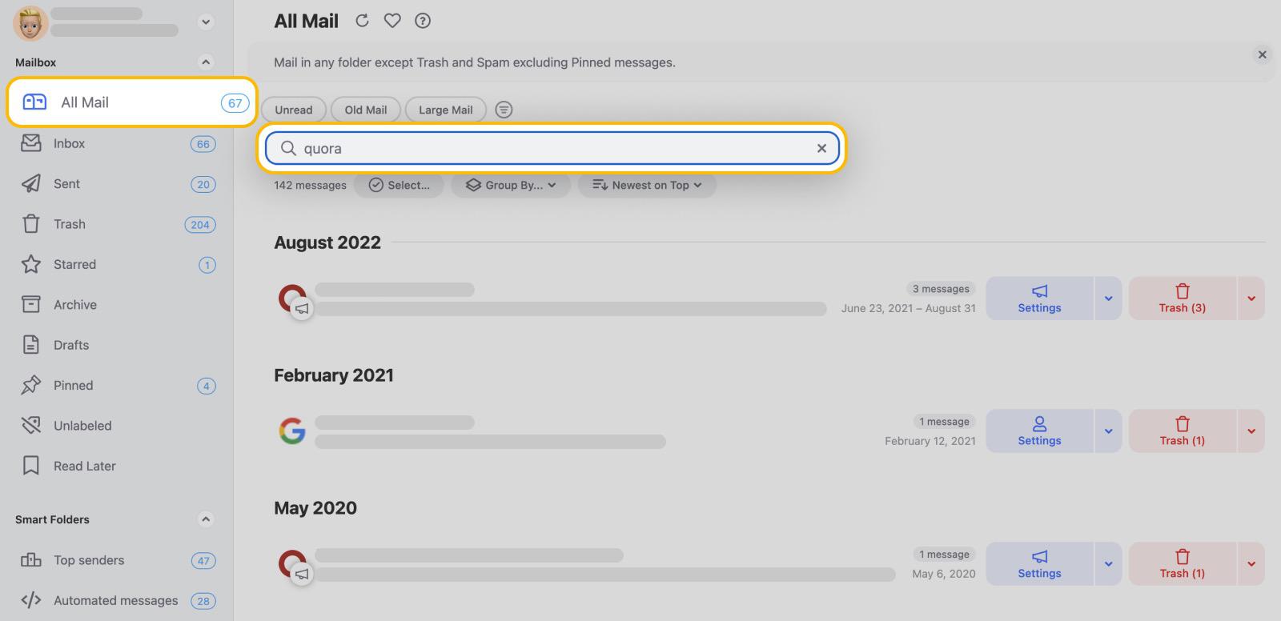The width and height of the screenshot is (1281, 621).
Task: Open the help question mark icon
Action: tap(423, 21)
